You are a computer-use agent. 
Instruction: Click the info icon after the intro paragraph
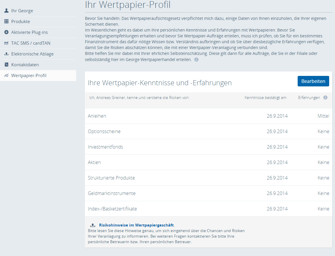pyautogui.click(x=196, y=60)
